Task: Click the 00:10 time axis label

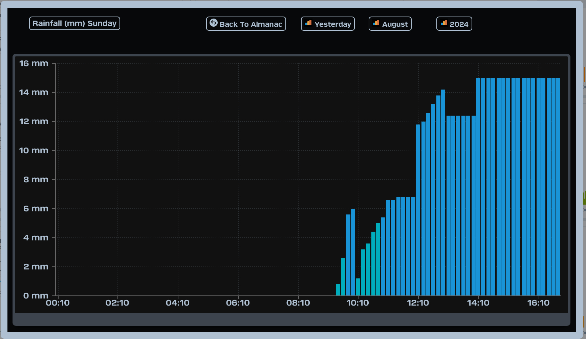Action: click(58, 303)
